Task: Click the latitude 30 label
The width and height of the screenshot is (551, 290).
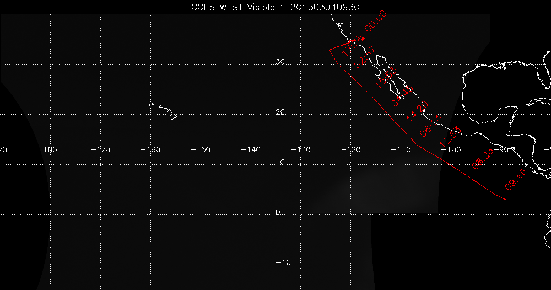Action: coord(280,62)
